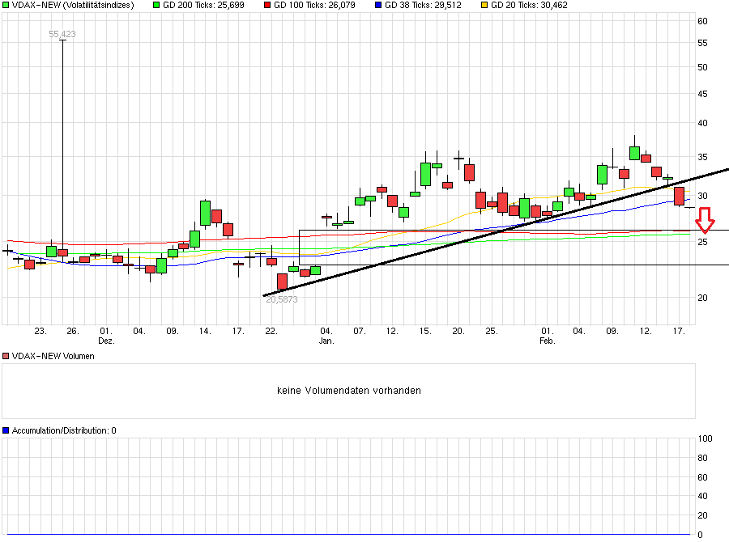Click the VDAX-NEW (Volatilitätsindizes) title
The width and height of the screenshot is (729, 542).
(73, 5)
